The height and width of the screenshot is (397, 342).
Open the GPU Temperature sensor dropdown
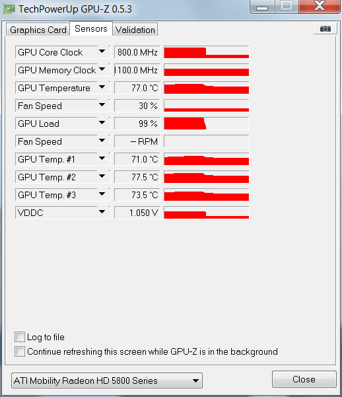(x=102, y=87)
